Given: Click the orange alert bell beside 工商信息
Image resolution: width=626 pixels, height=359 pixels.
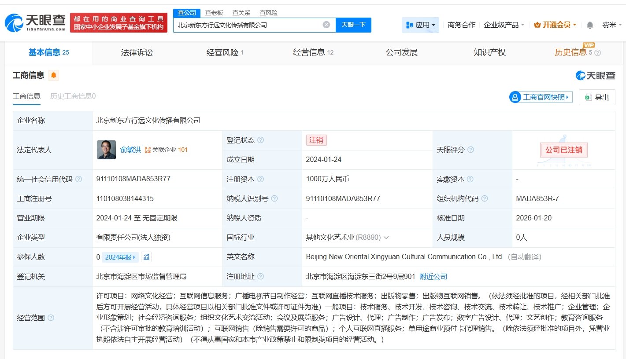Looking at the screenshot, I should pyautogui.click(x=54, y=75).
